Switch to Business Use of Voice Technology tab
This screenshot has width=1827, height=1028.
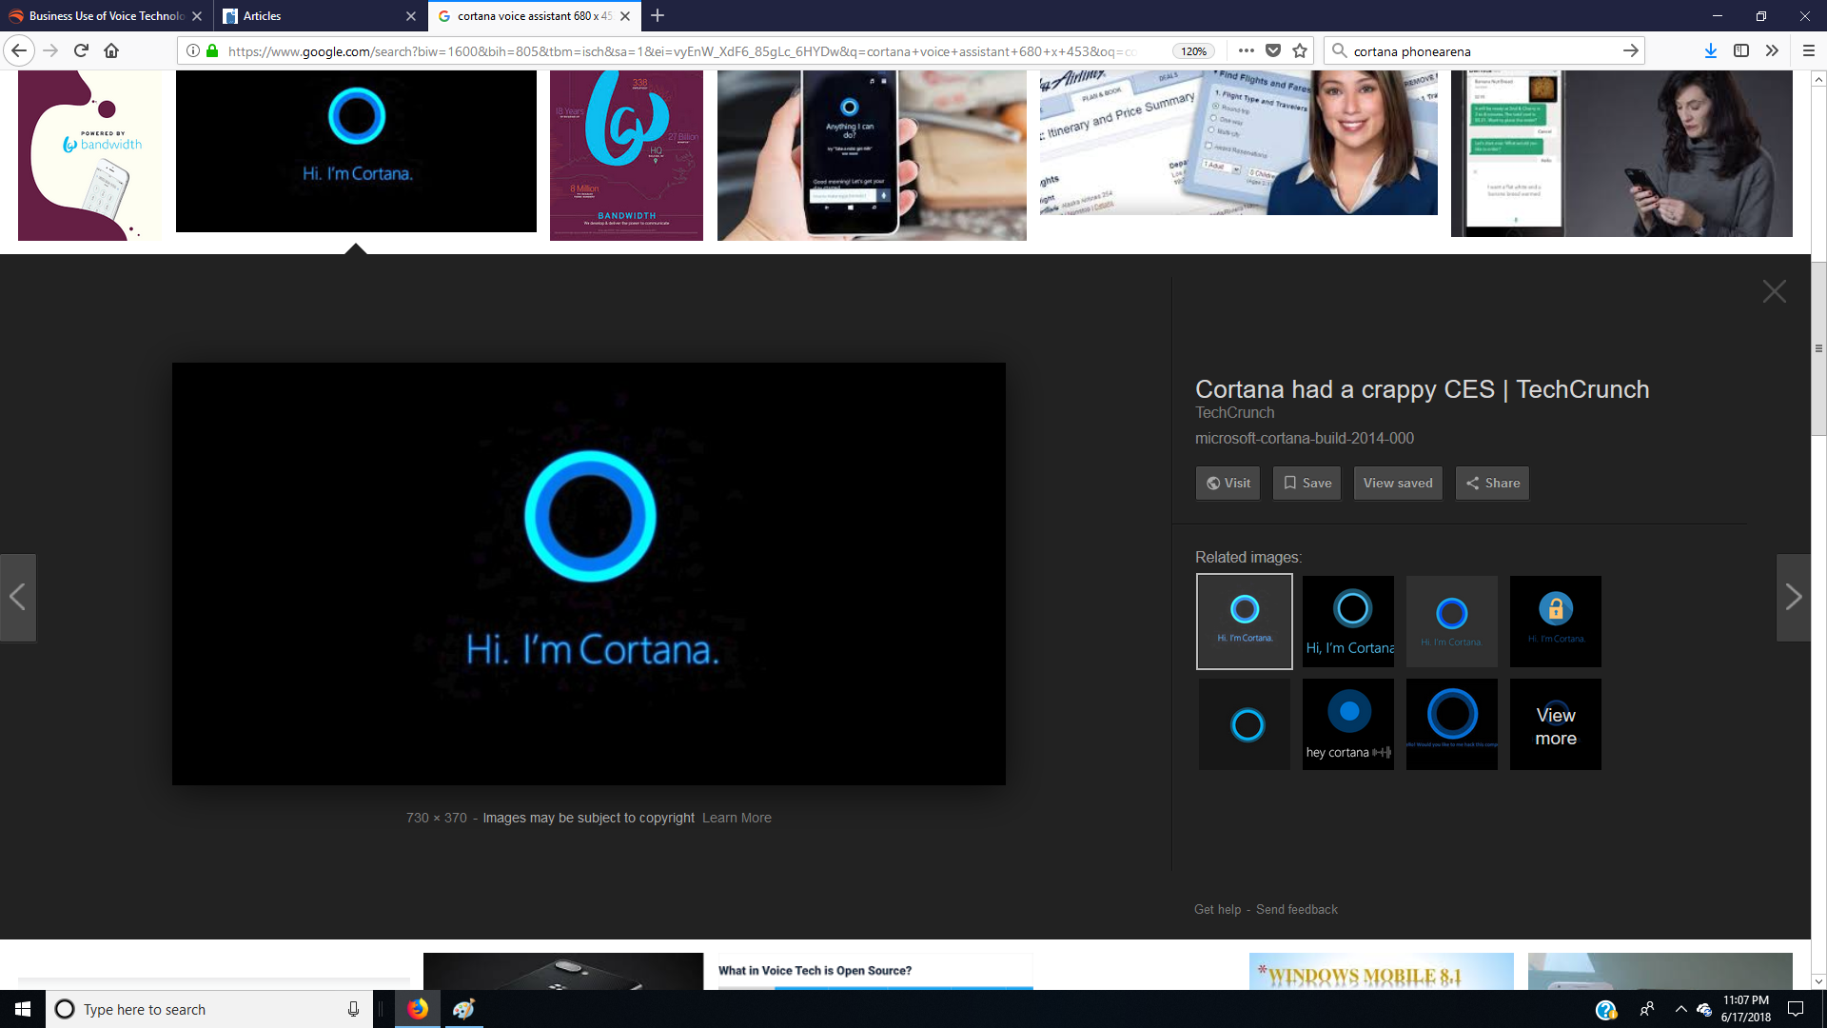click(x=105, y=16)
